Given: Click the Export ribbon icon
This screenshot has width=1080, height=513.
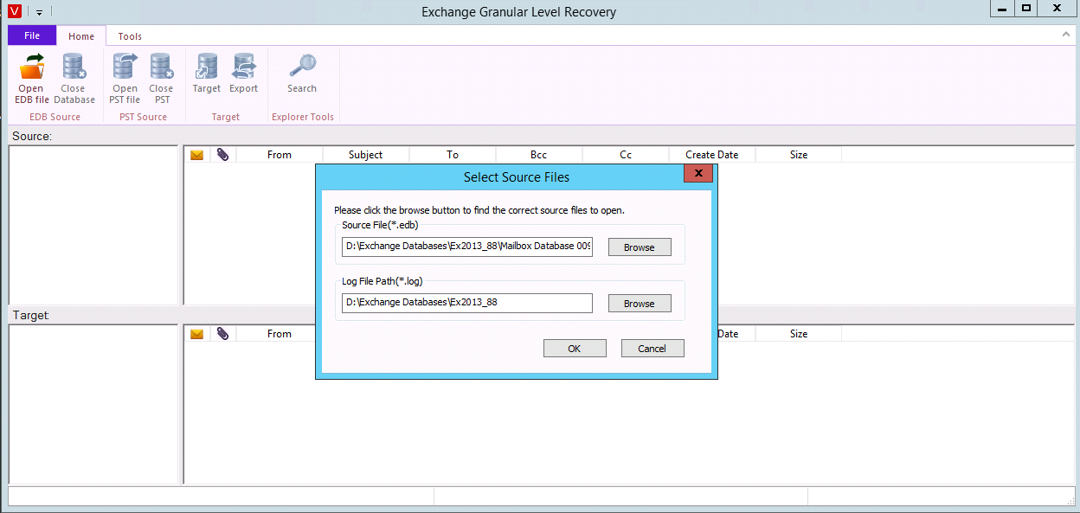Looking at the screenshot, I should pos(244,74).
